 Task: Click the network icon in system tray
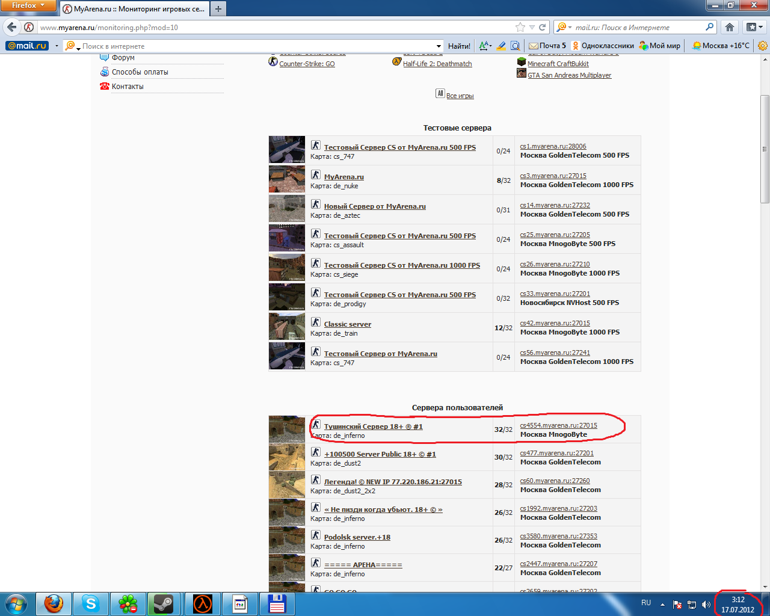coord(692,604)
